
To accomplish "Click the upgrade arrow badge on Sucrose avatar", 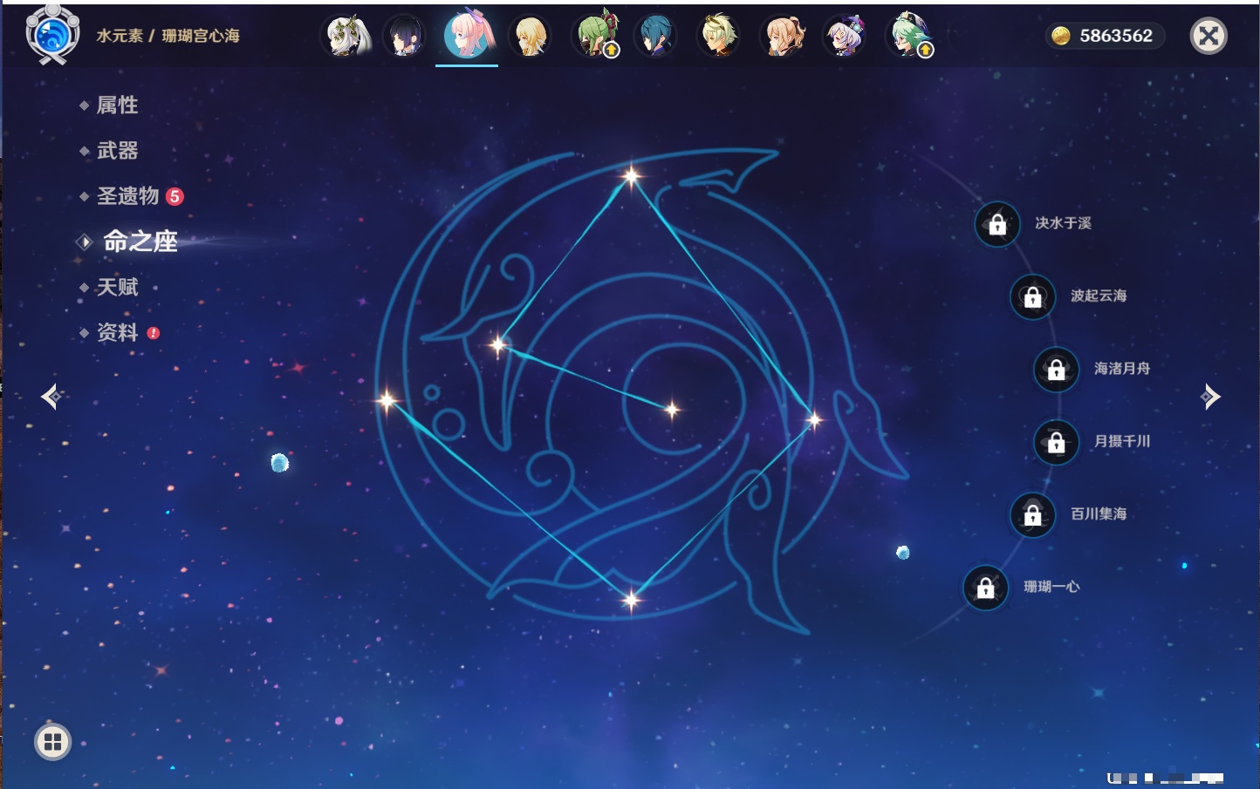I will 925,50.
